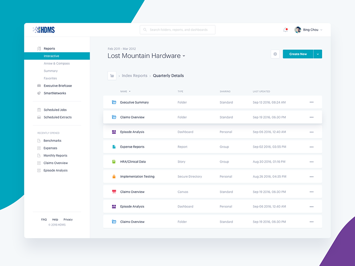The width and height of the screenshot is (355, 266).
Task: Click the search folders and reports field
Action: coord(177,30)
